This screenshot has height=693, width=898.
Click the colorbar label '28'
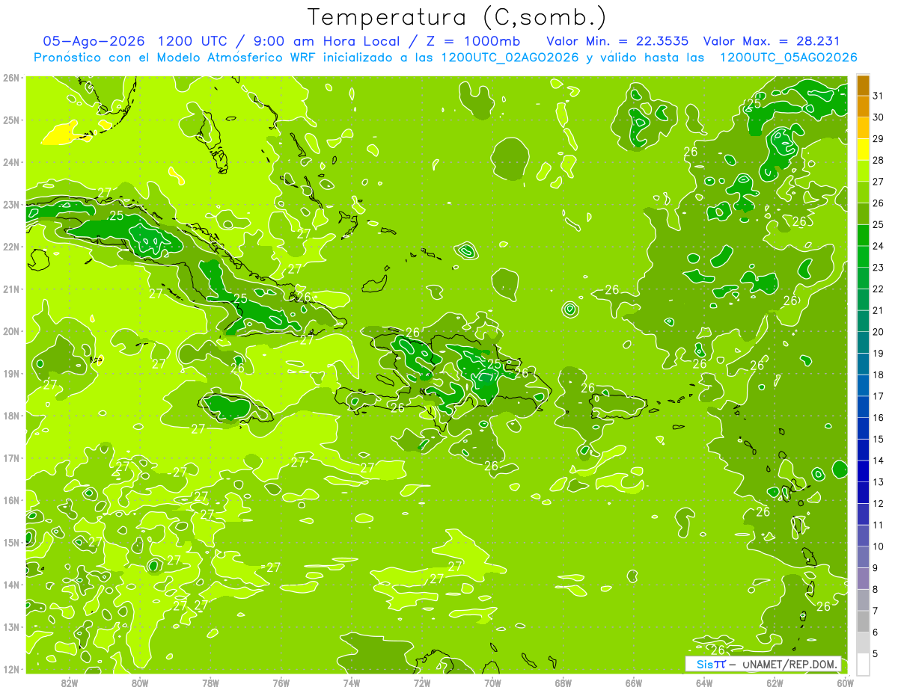pyautogui.click(x=879, y=161)
